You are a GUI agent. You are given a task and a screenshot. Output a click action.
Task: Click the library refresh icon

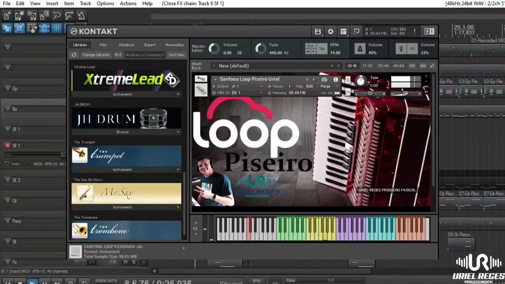coord(74,55)
